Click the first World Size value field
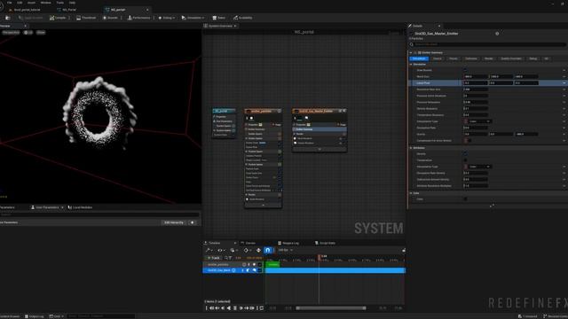Screen dimensions: 568x319 476,77
